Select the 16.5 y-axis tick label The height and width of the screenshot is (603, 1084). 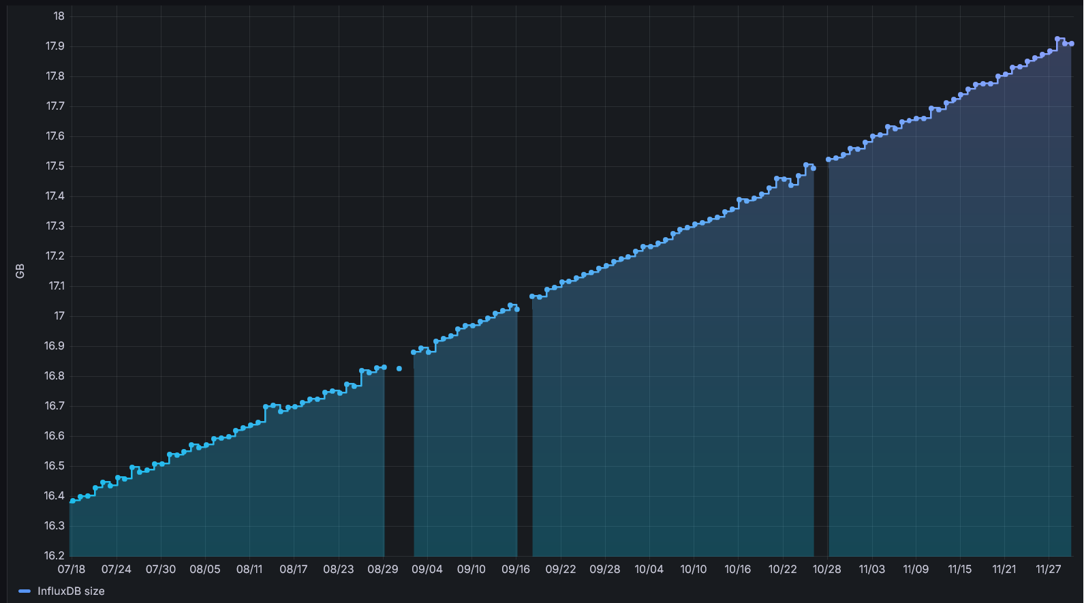(x=55, y=466)
